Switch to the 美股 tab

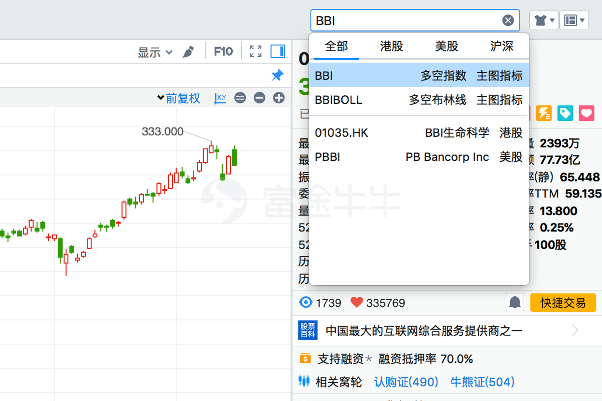tap(446, 47)
